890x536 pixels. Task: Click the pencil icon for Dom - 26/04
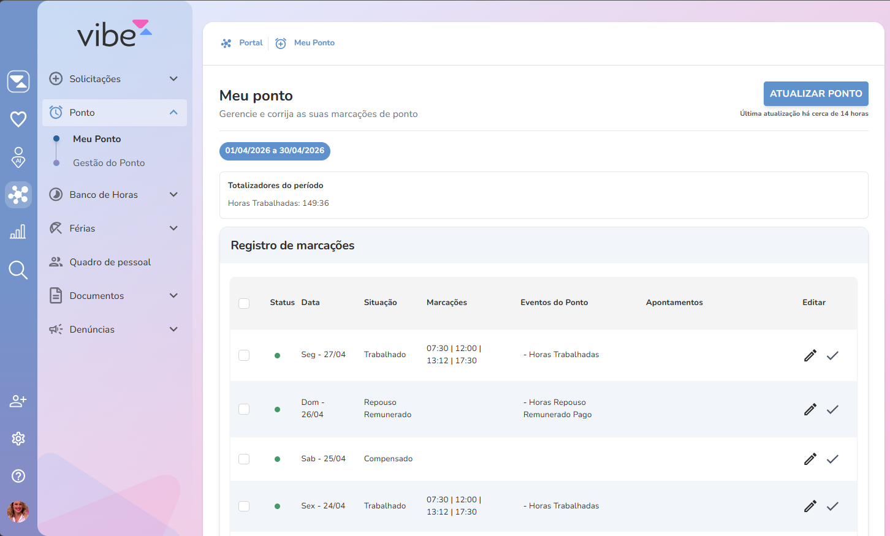[810, 409]
